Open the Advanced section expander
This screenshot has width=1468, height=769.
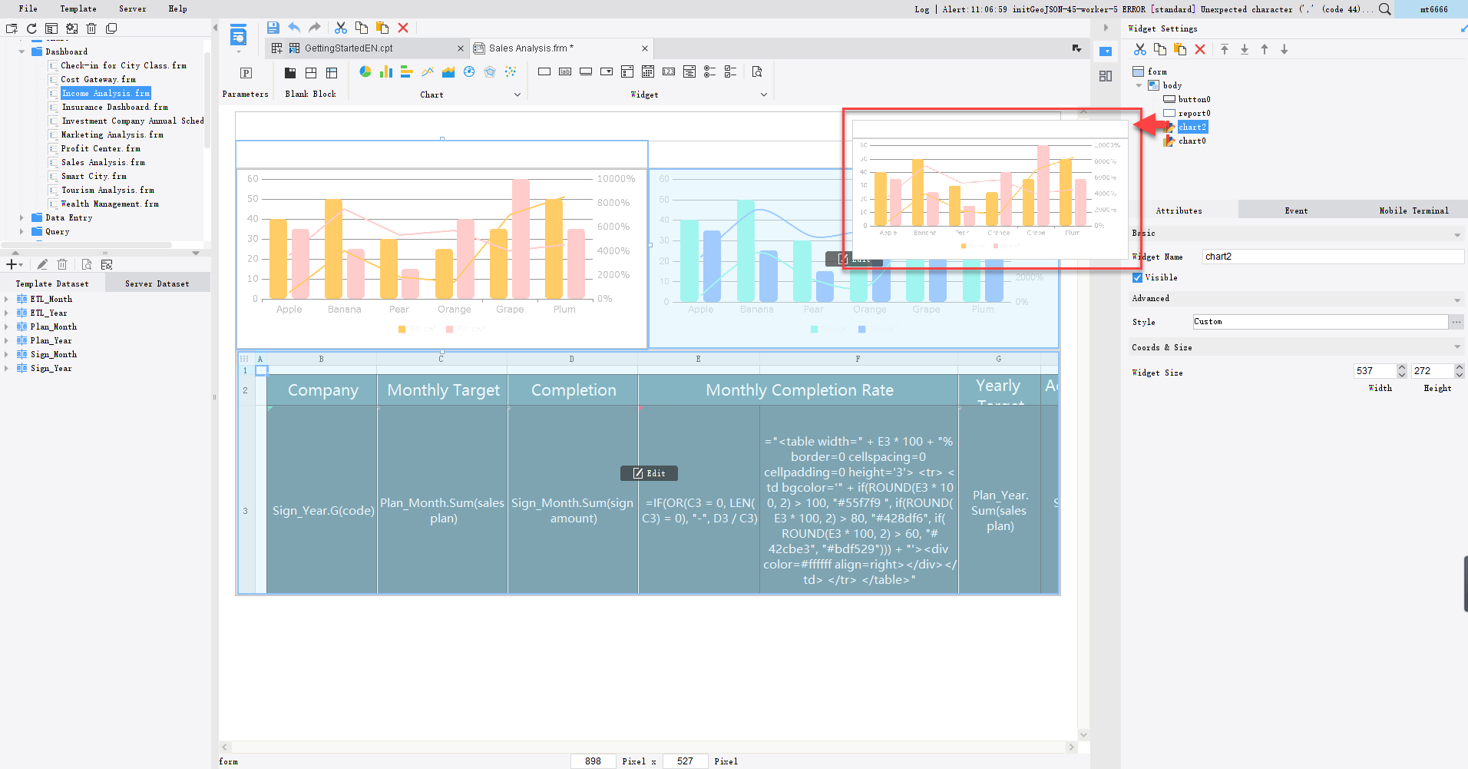[x=1457, y=299]
